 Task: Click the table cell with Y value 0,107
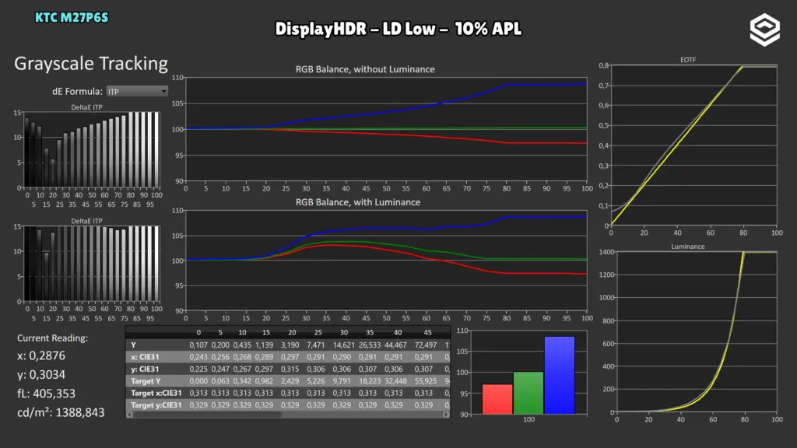[x=198, y=345]
